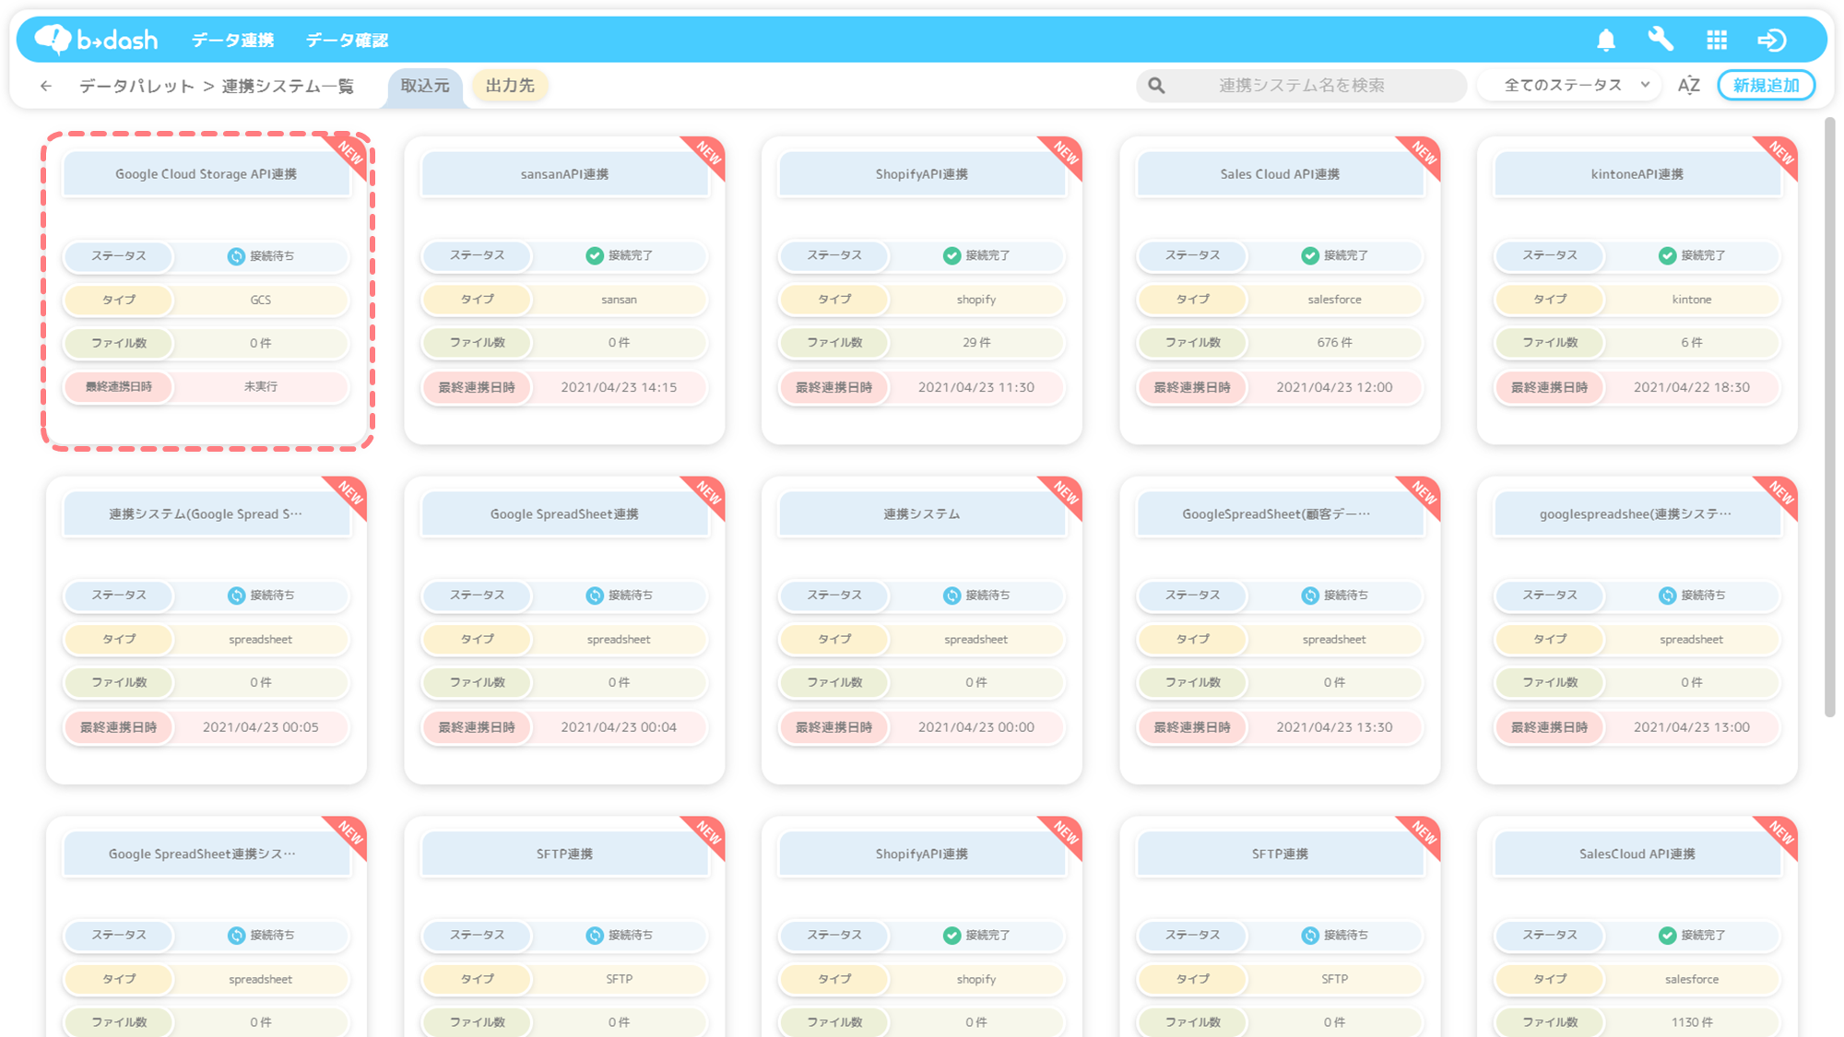The height and width of the screenshot is (1037, 1844).
Task: Open the Google Cloud Storage API連携 card title
Action: tap(207, 174)
